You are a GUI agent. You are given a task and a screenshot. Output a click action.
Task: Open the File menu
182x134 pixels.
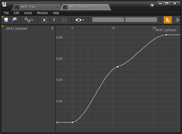6,13
